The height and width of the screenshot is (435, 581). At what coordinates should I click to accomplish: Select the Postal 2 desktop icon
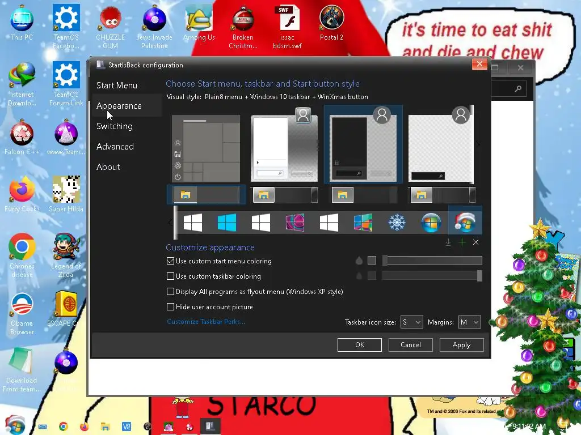(331, 23)
